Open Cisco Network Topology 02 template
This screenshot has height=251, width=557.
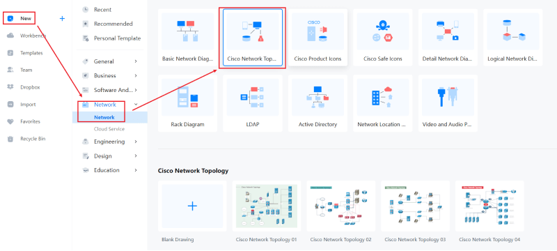(x=341, y=206)
